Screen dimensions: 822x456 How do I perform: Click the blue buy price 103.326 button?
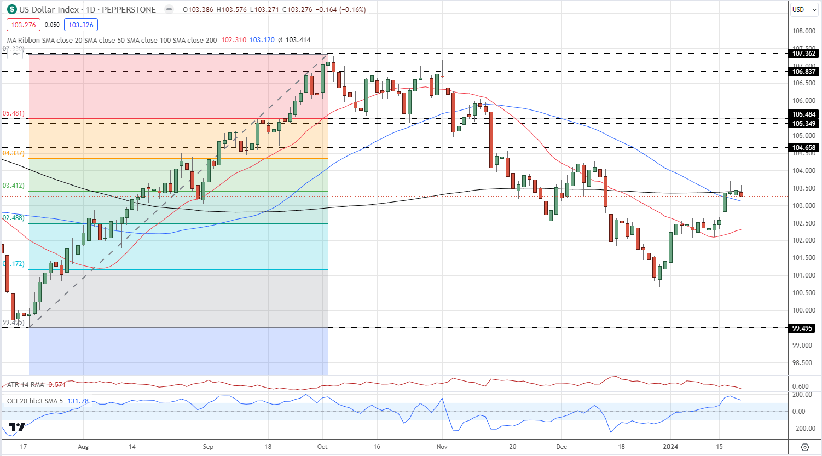[x=81, y=25]
